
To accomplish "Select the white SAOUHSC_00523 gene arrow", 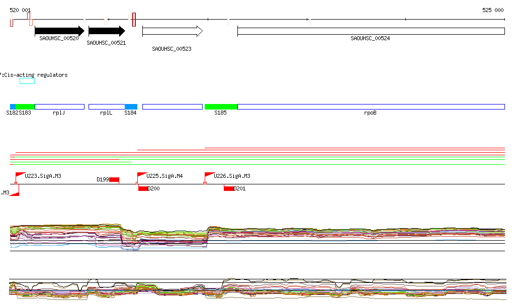I will [172, 31].
